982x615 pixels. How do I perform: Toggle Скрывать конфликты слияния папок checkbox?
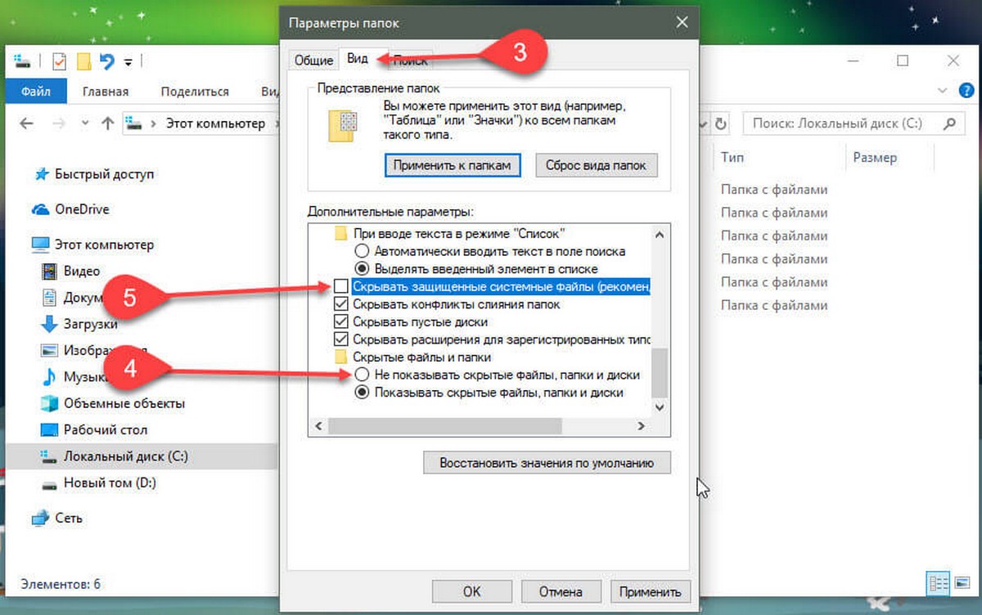(x=341, y=304)
